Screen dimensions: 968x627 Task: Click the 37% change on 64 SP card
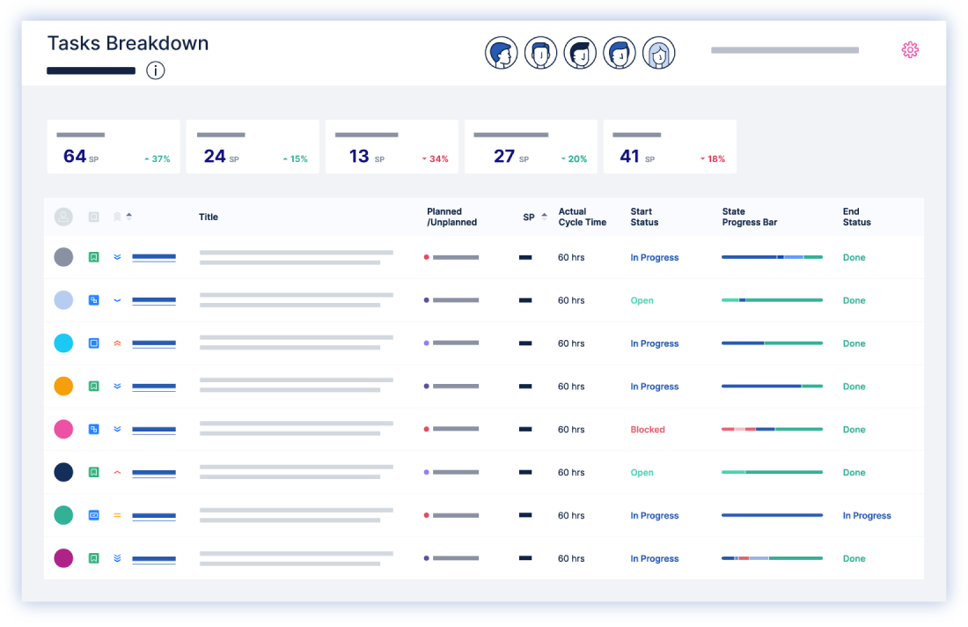point(158,159)
